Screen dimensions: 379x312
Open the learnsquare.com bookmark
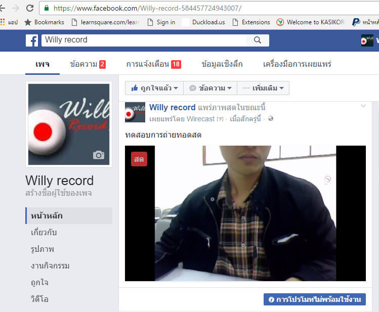point(106,22)
